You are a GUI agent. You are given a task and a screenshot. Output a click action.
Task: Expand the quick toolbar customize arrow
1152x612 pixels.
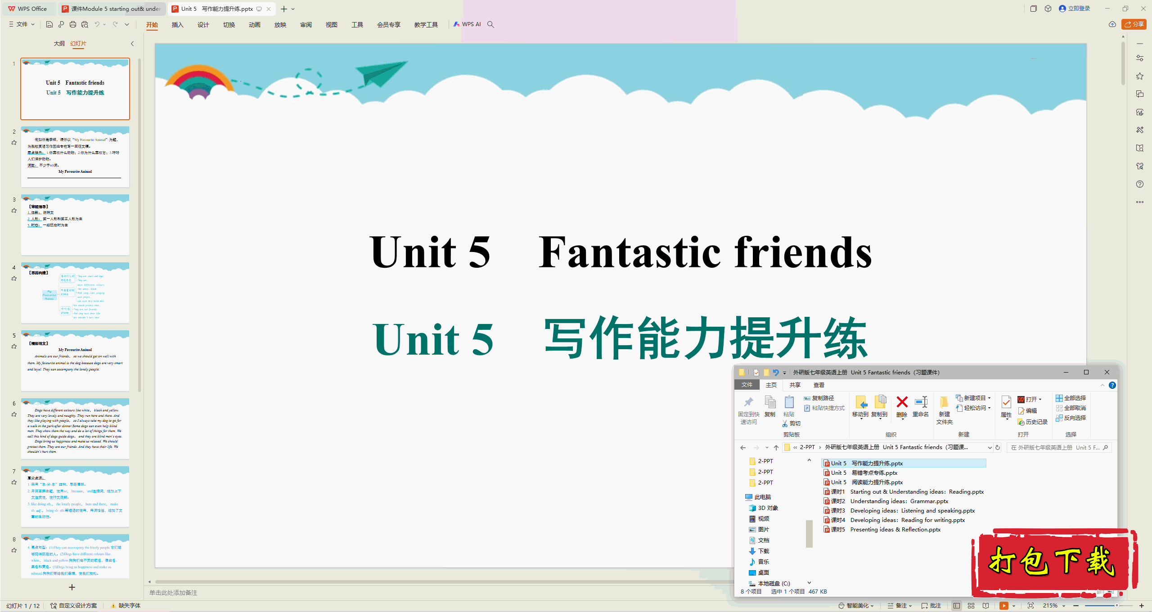[127, 24]
